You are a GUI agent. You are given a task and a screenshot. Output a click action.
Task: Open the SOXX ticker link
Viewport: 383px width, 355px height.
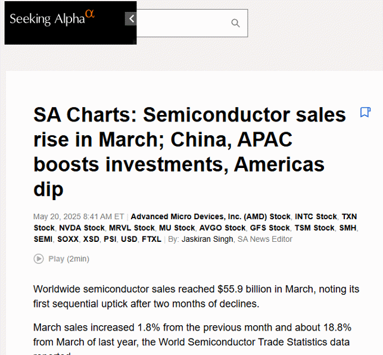pos(68,239)
